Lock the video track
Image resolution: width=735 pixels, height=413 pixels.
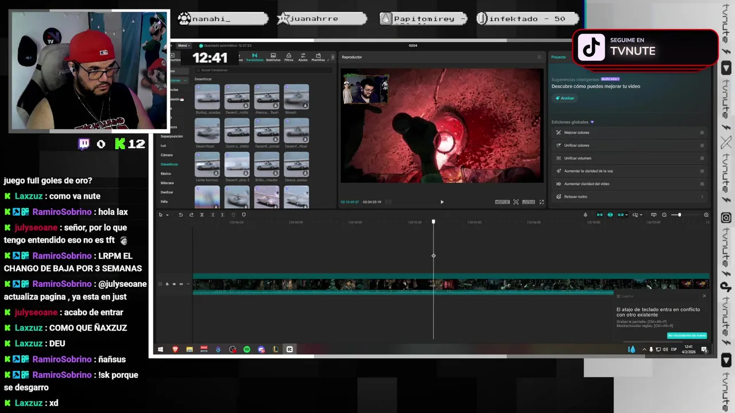coord(167,284)
